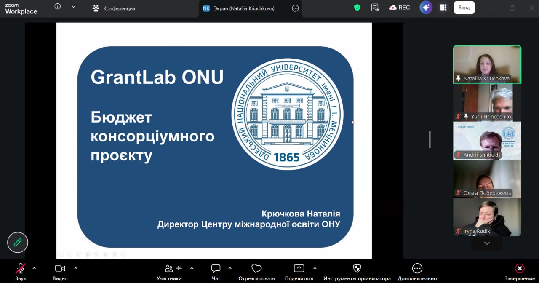Open the AI Companion sparkle icon

point(426,8)
